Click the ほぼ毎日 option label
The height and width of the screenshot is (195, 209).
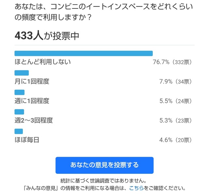coord(27,140)
